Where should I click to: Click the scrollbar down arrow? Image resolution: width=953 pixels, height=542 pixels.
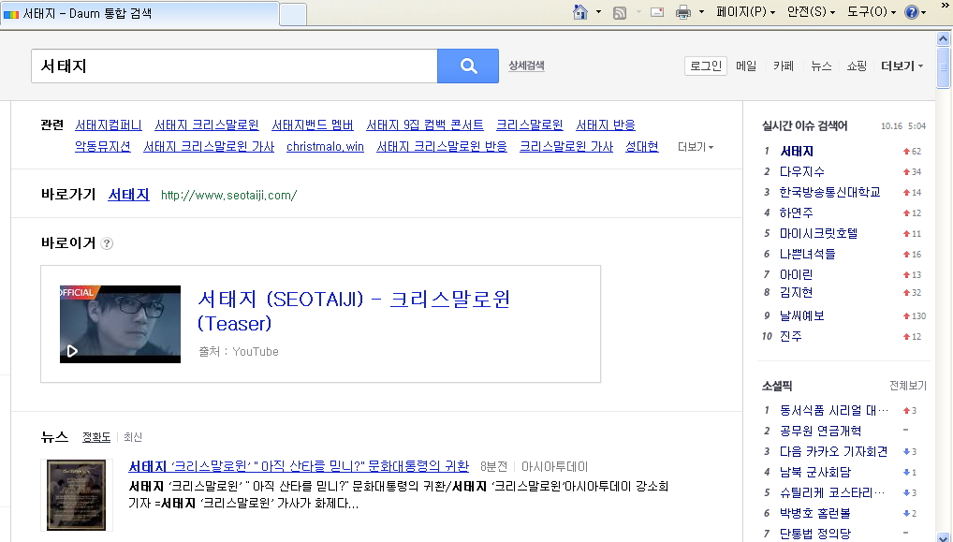point(944,535)
